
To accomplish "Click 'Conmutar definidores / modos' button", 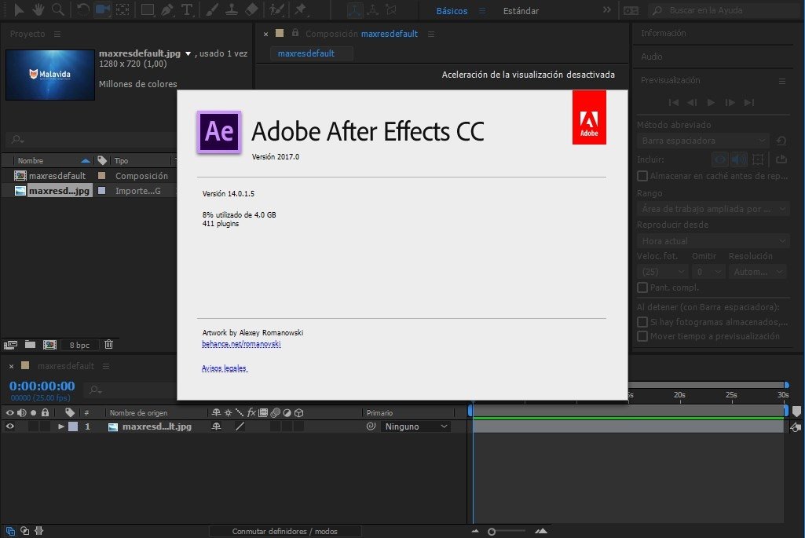I will coord(285,532).
